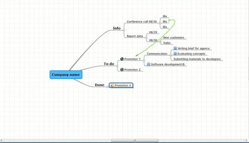Image resolution: width=249 pixels, height=143 pixels.
Task: Select Writing brief for agency text
Action: tap(193, 48)
